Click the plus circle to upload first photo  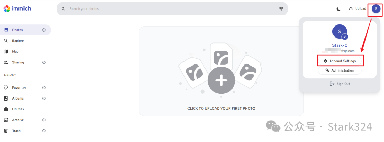222,80
